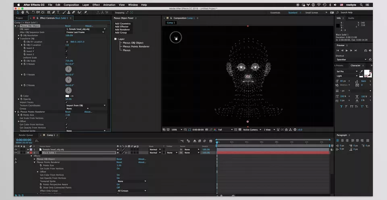Open the Effect Only Group All Groups dropdown
Viewport: 387px width, 200px height.
click(131, 191)
